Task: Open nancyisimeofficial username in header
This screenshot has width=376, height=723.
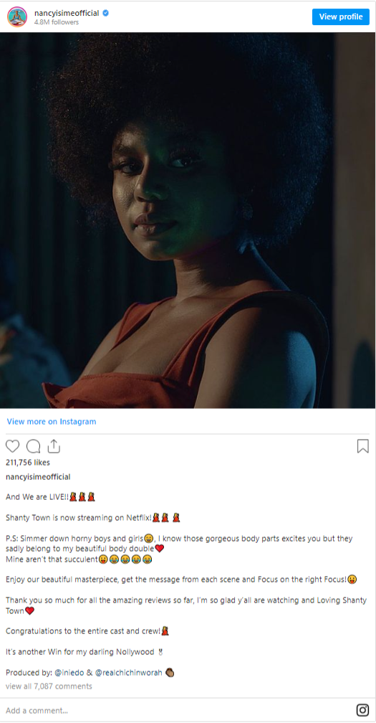Action: pyautogui.click(x=67, y=14)
